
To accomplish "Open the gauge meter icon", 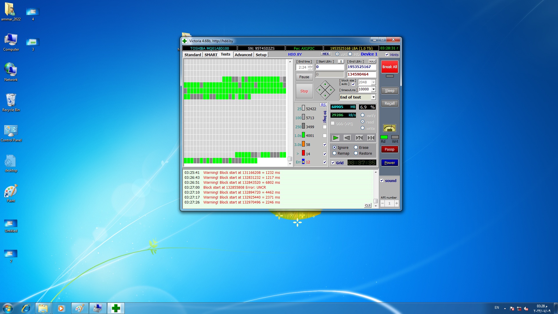I will pyautogui.click(x=389, y=128).
